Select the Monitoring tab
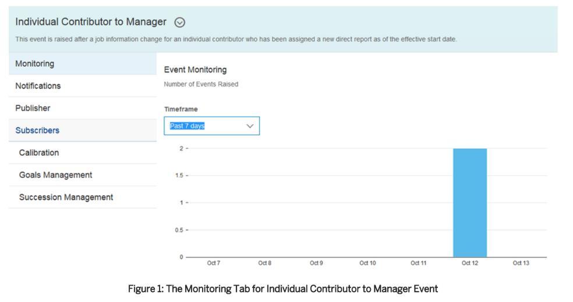Screen dimensions: 573x302 click(83, 64)
